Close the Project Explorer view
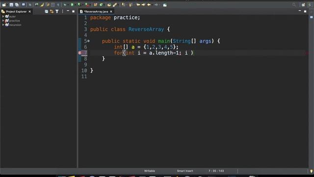314x177 pixels. point(29,12)
